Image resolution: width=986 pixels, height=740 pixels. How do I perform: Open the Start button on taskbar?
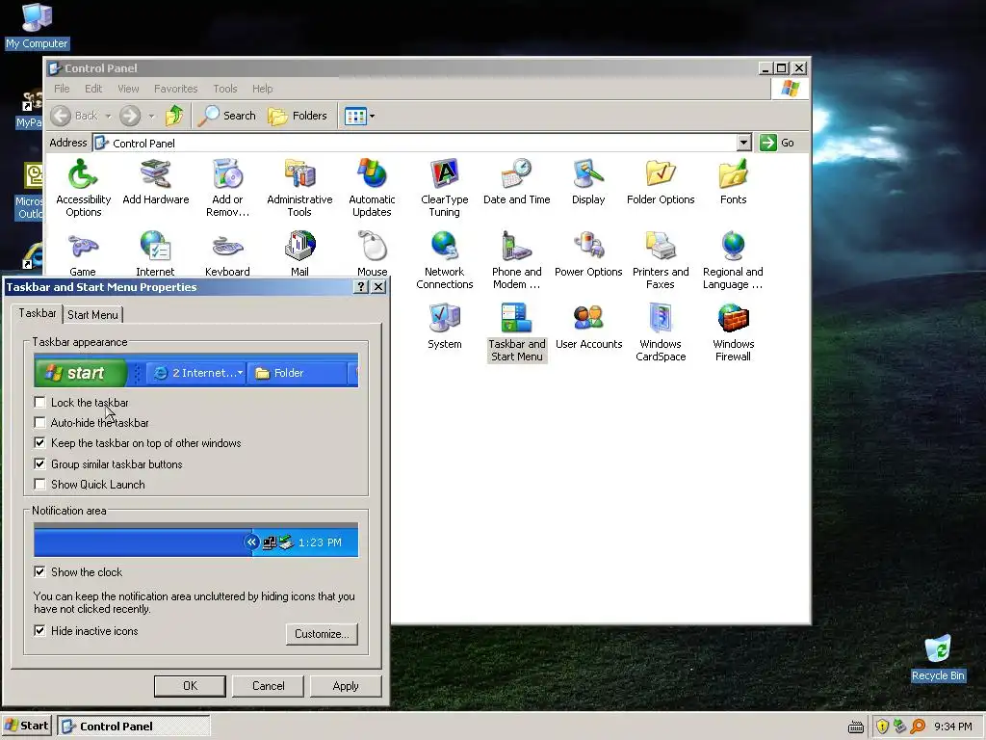tap(26, 726)
